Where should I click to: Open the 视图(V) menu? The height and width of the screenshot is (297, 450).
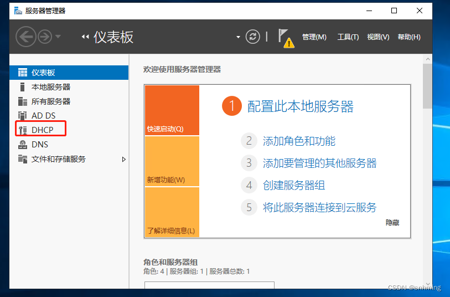378,37
